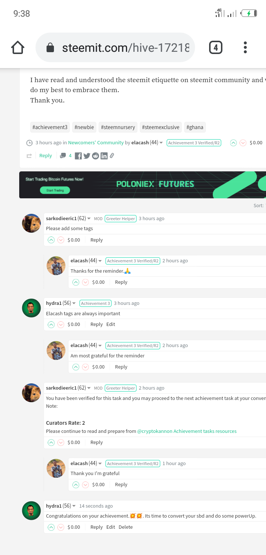The image size is (266, 555).
Task: Share post on LinkedIn icon
Action: click(x=104, y=156)
